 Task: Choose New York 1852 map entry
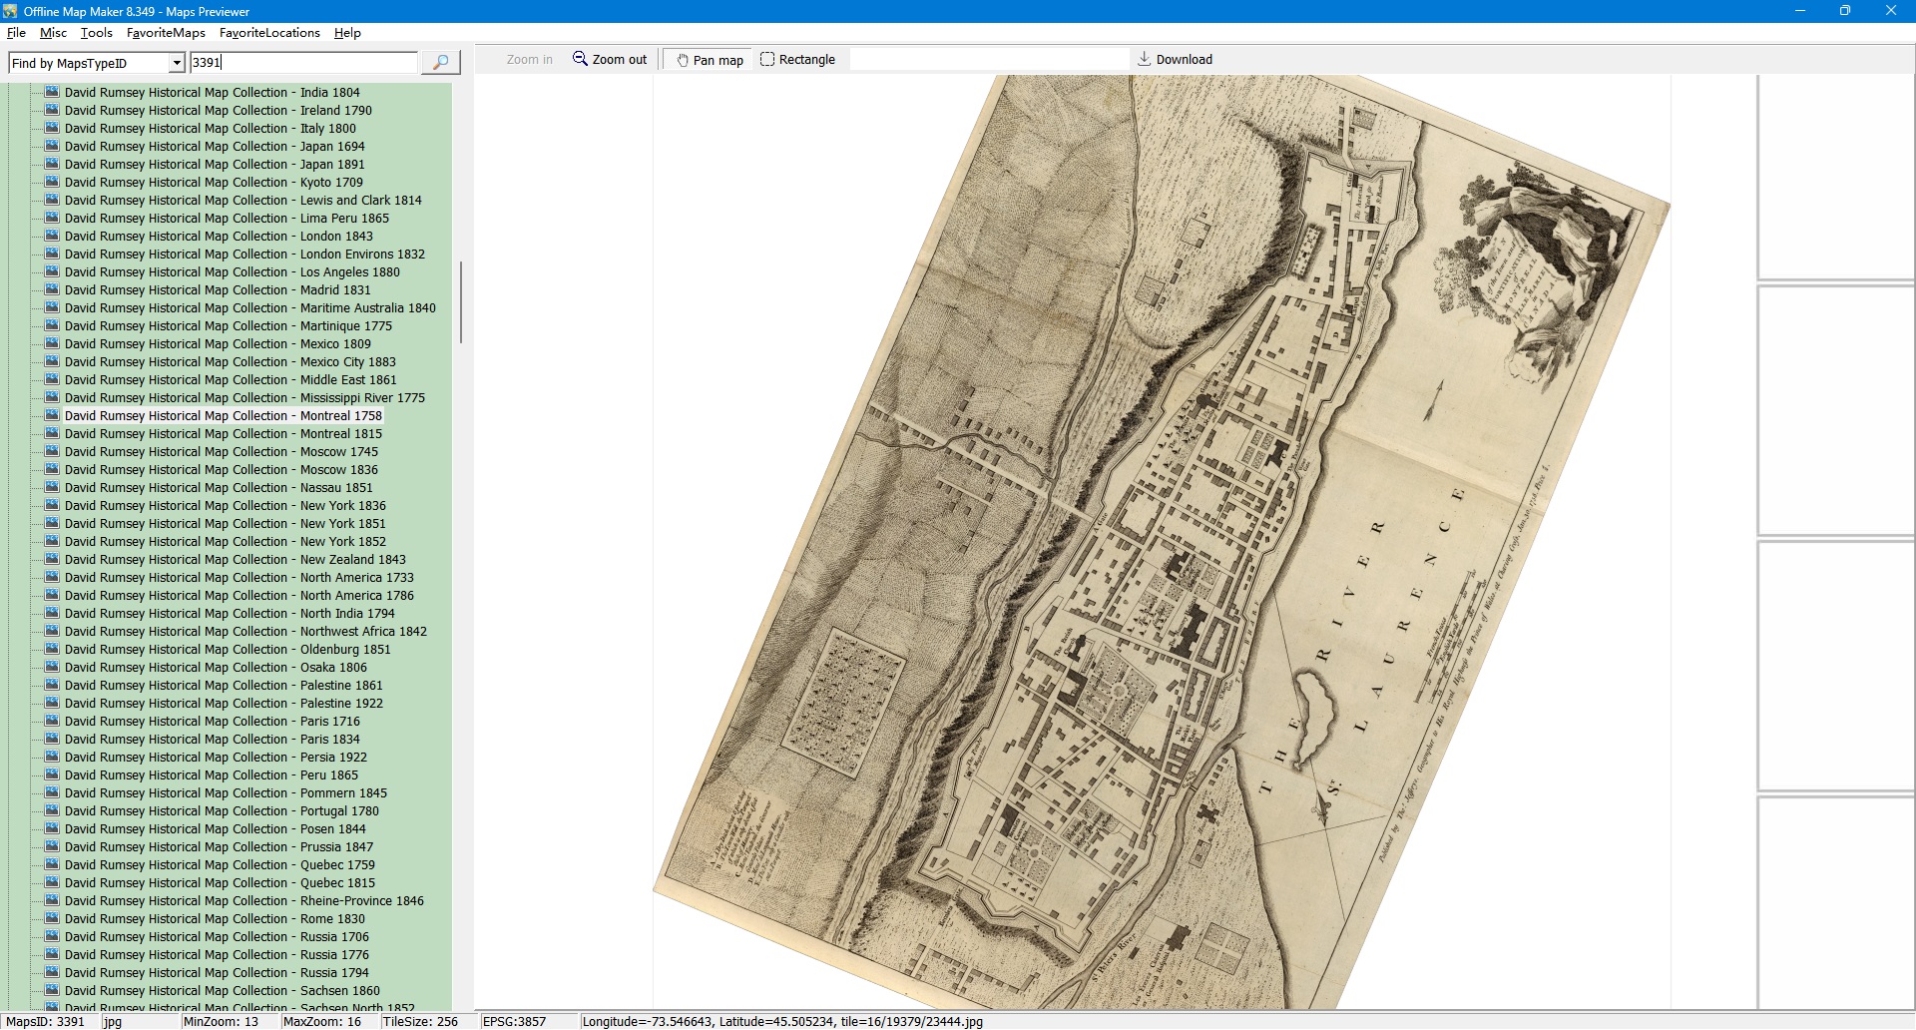(x=226, y=542)
